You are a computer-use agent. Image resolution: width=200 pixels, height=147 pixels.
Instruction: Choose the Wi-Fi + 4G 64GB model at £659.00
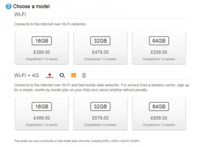159,114
